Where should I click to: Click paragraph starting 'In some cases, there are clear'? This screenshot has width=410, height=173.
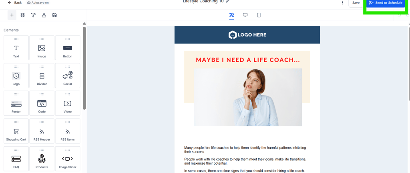(x=245, y=171)
